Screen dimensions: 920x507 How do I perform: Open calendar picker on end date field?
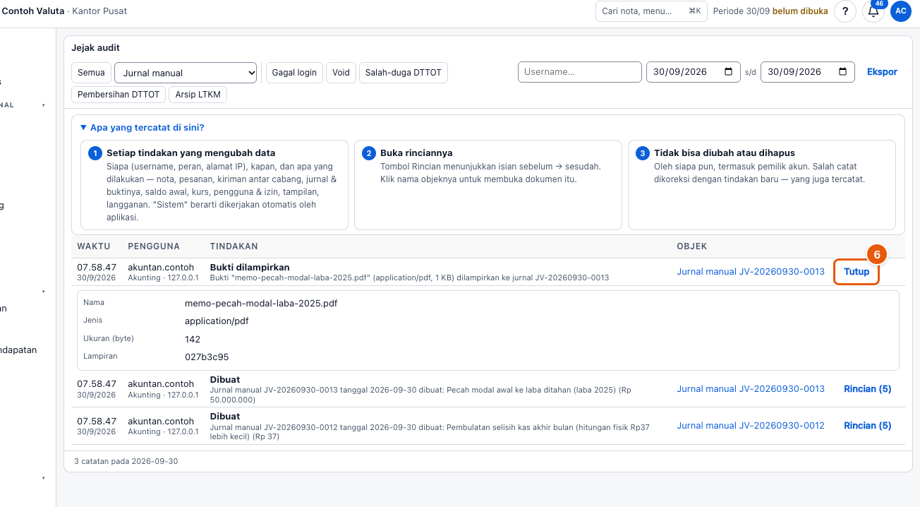pos(843,72)
